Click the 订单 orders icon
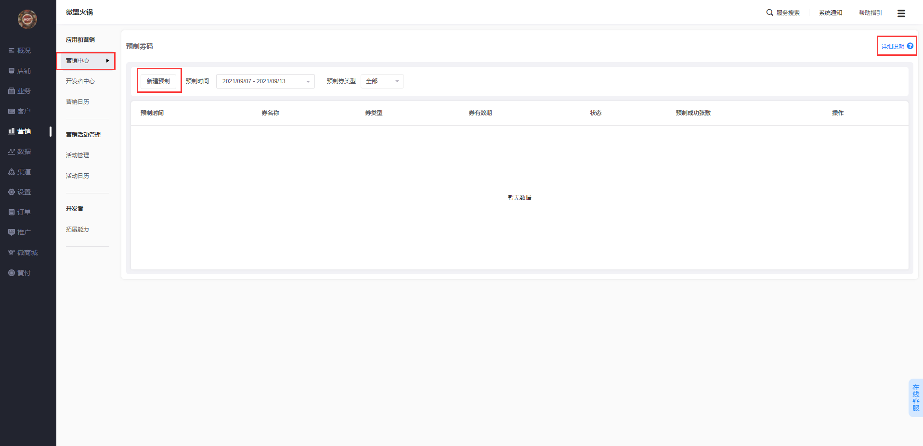Viewport: 923px width, 446px height. (x=12, y=212)
